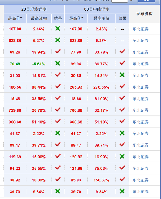
Task: Click the 发布机构 column header
Action: (144, 14)
